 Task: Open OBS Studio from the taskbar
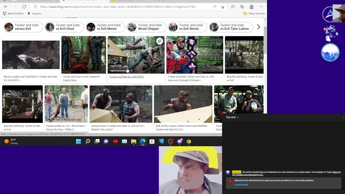pyautogui.click(x=170, y=141)
